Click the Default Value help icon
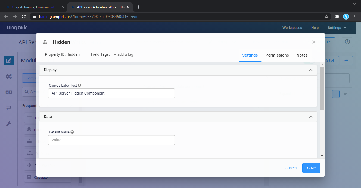361x188 pixels. pyautogui.click(x=72, y=132)
